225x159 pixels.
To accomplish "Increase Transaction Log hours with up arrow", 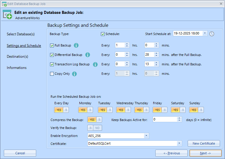I will [127, 63].
